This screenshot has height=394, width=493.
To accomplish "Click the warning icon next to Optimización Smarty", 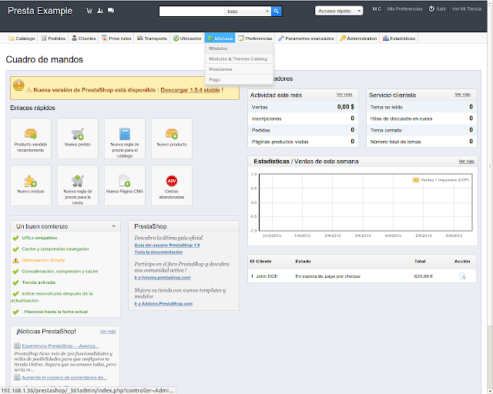I will tap(15, 260).
